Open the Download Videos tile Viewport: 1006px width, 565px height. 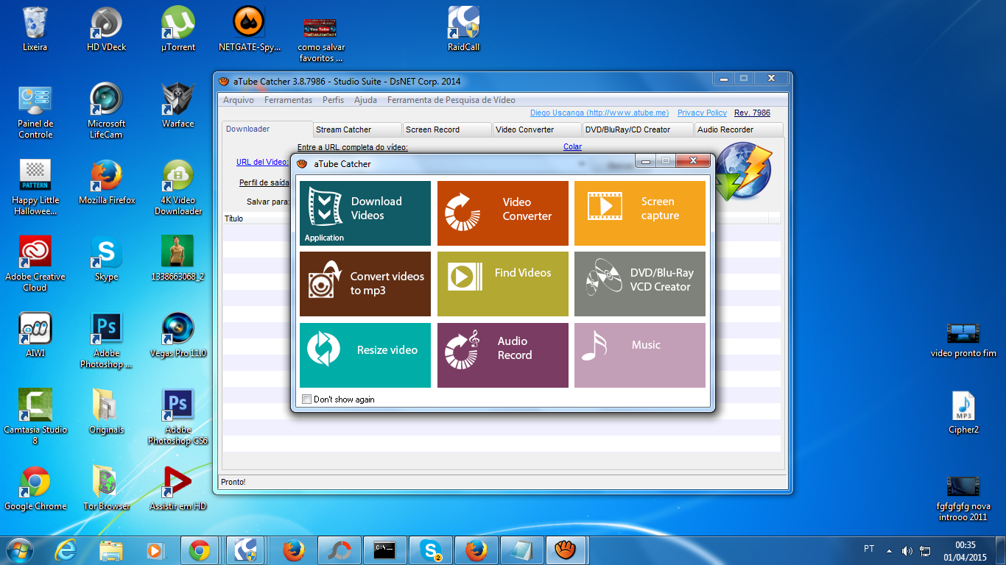tap(365, 213)
